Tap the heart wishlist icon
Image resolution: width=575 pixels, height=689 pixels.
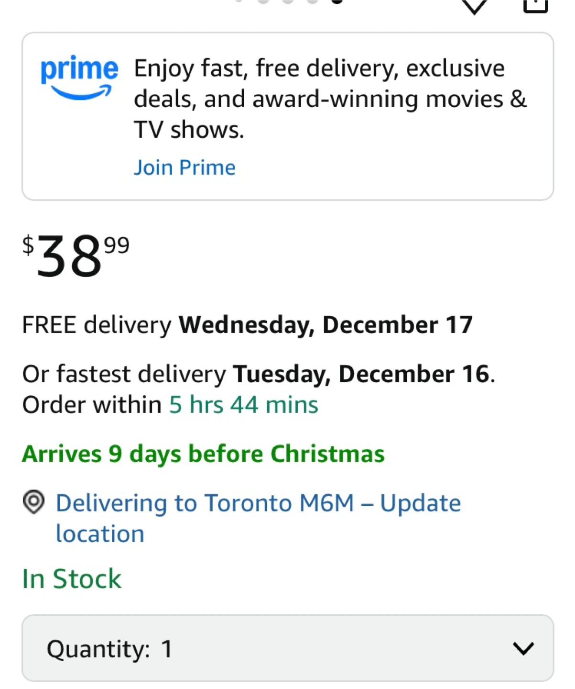tap(474, 6)
